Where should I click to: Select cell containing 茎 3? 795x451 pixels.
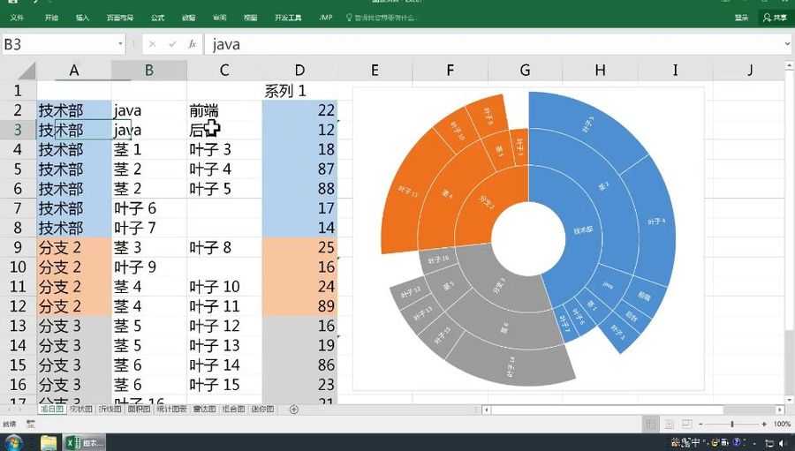[x=149, y=247]
